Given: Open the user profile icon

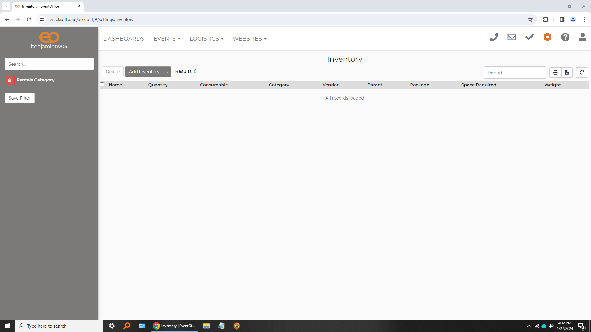Looking at the screenshot, I should (x=582, y=38).
